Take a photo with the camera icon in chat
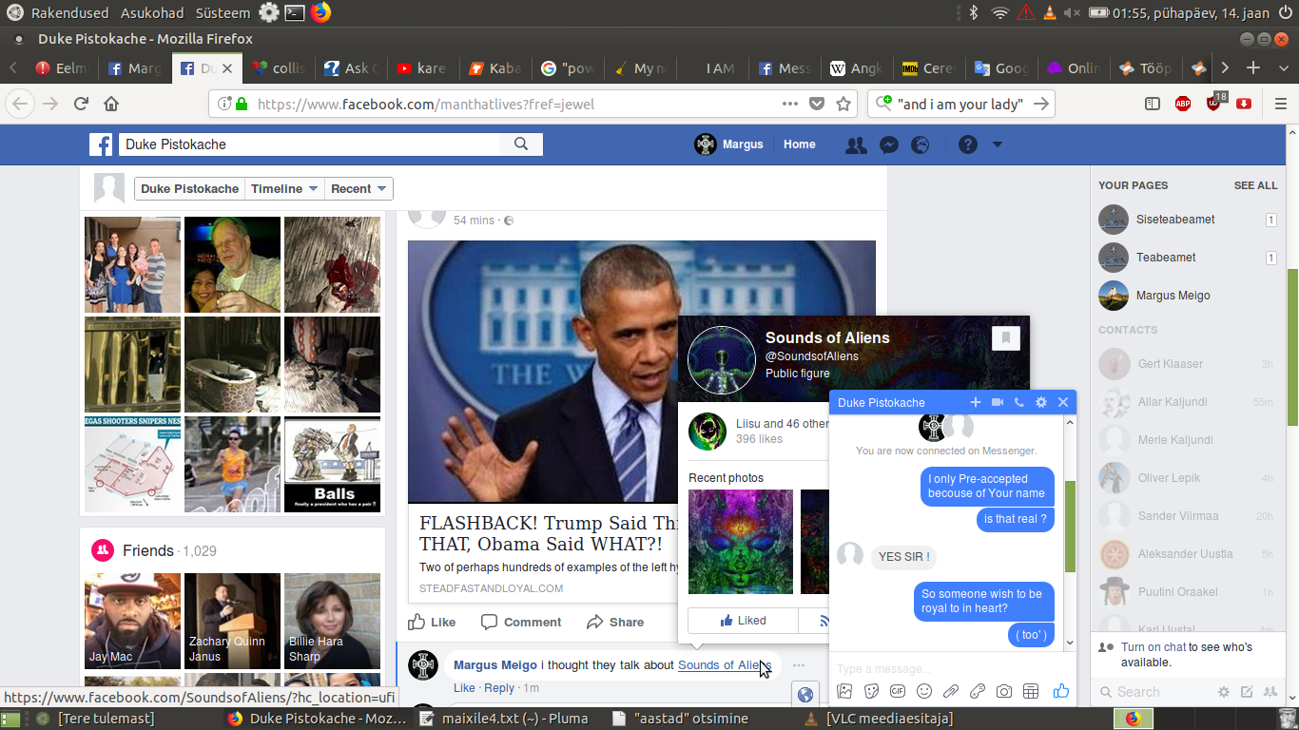 click(x=1004, y=691)
